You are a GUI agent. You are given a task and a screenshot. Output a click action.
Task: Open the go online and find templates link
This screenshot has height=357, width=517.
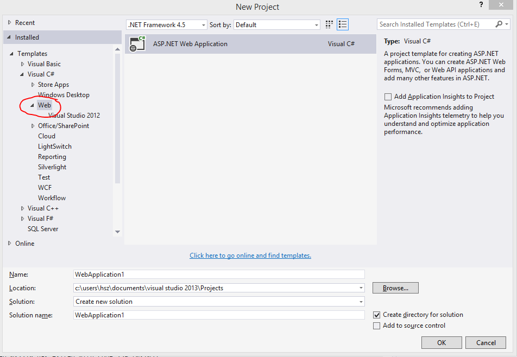click(x=250, y=255)
